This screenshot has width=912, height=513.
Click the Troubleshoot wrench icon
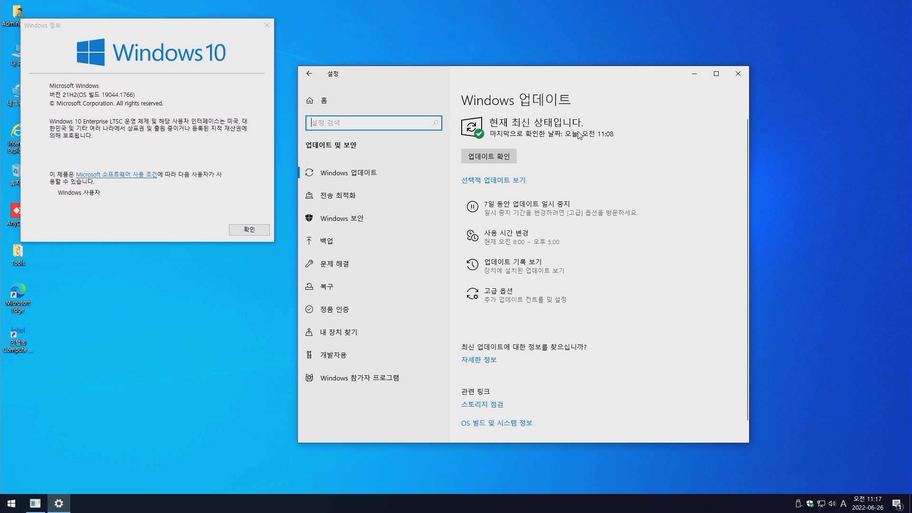(x=309, y=264)
